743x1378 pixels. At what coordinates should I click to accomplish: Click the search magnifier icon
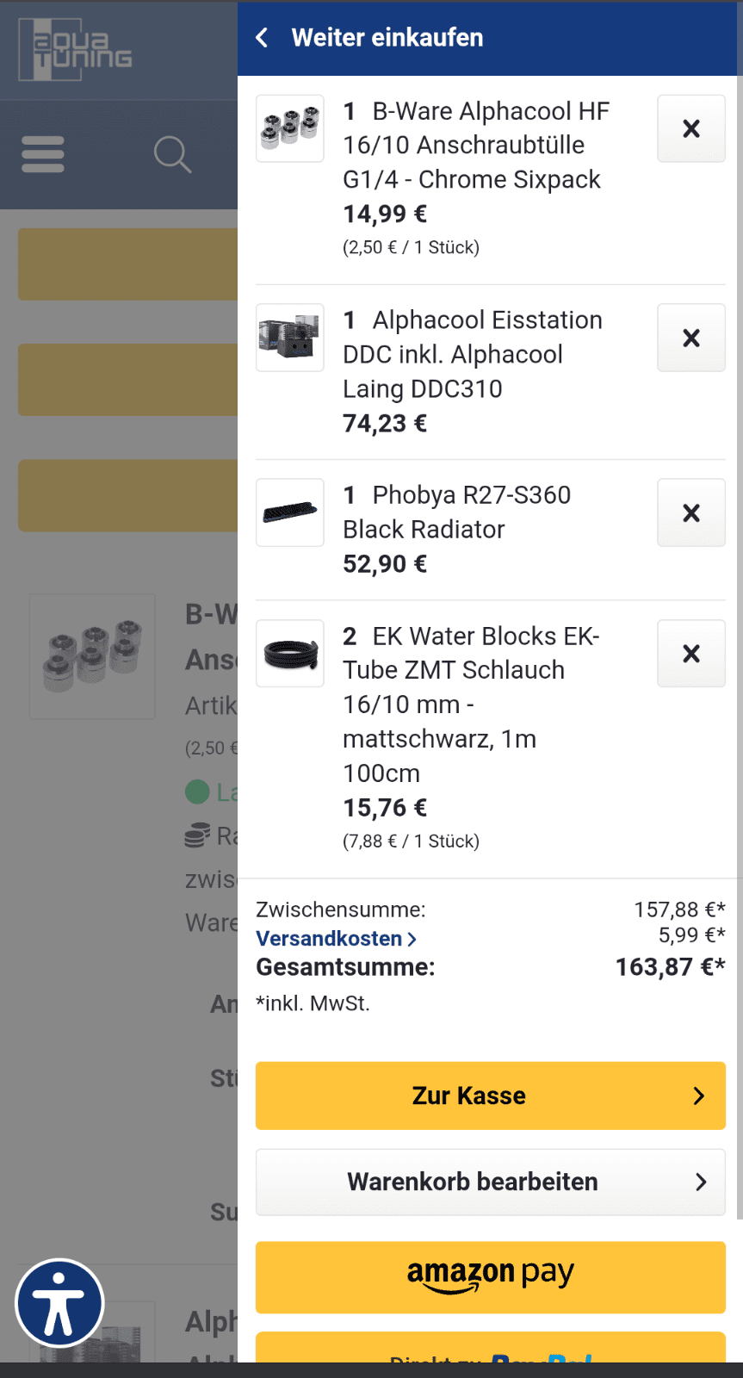(172, 155)
